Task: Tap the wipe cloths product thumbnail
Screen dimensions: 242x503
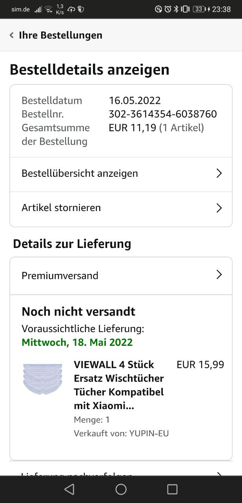Action: (x=43, y=379)
